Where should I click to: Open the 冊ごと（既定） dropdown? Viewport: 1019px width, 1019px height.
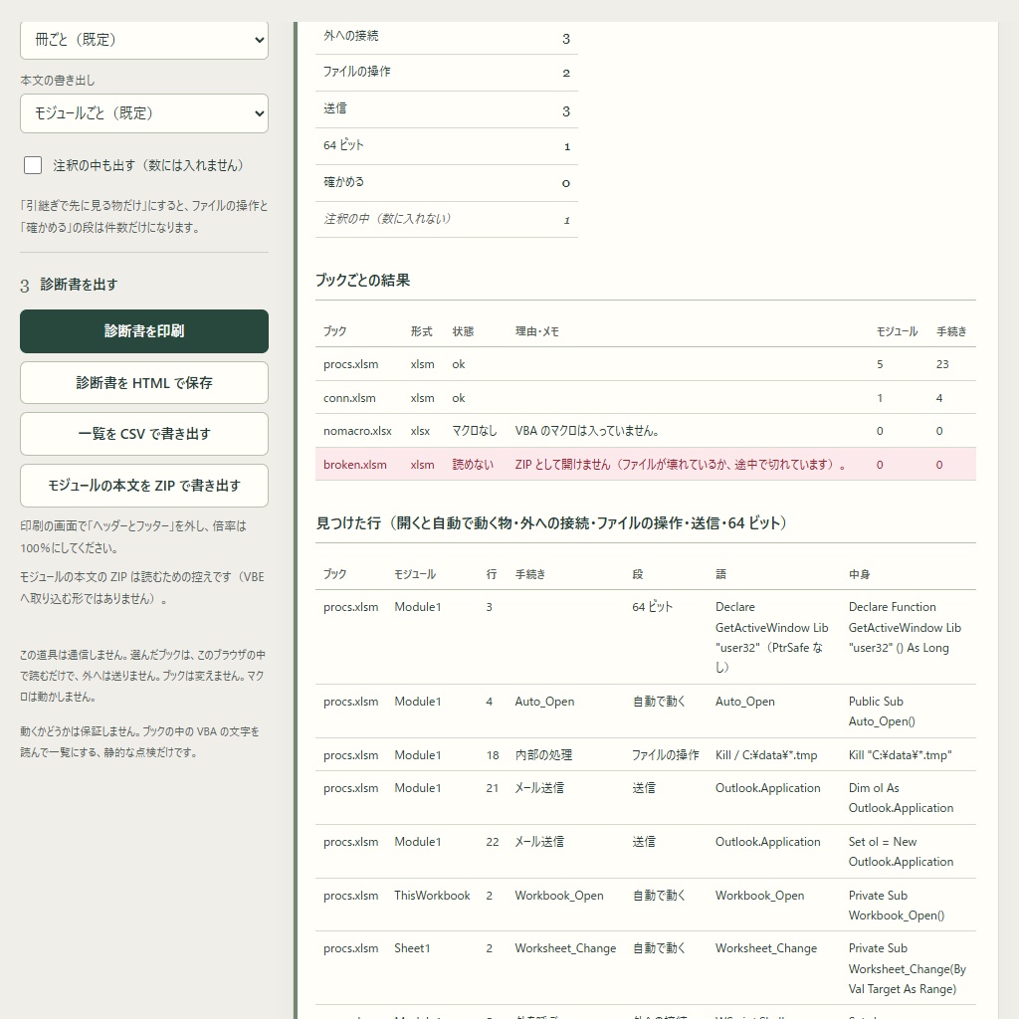143,40
